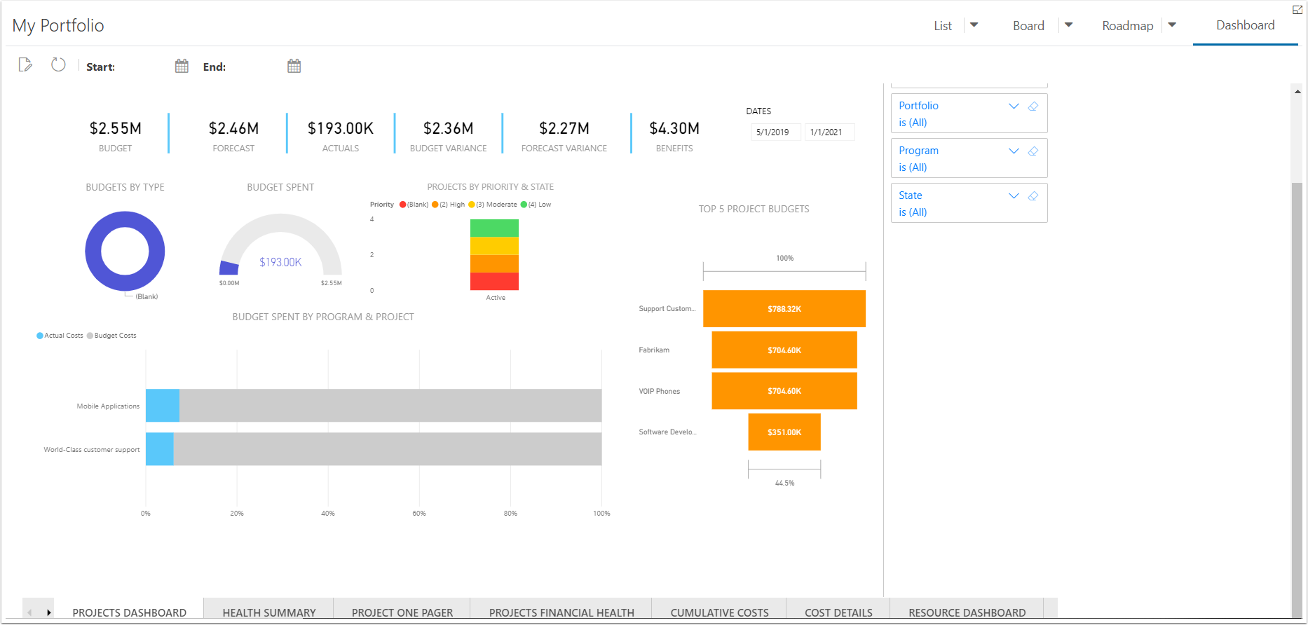
Task: Click the $2.46M Forecast card
Action: tap(233, 135)
